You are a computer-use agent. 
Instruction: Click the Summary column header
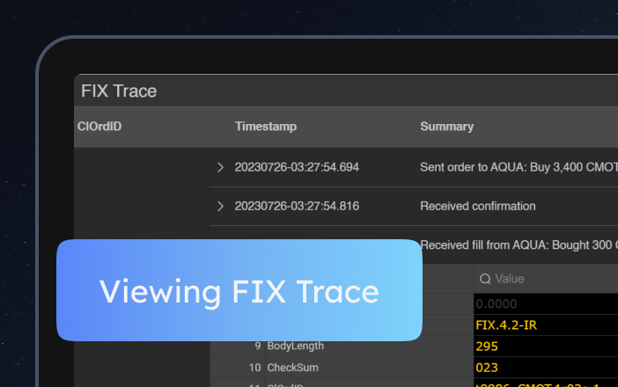tap(446, 127)
